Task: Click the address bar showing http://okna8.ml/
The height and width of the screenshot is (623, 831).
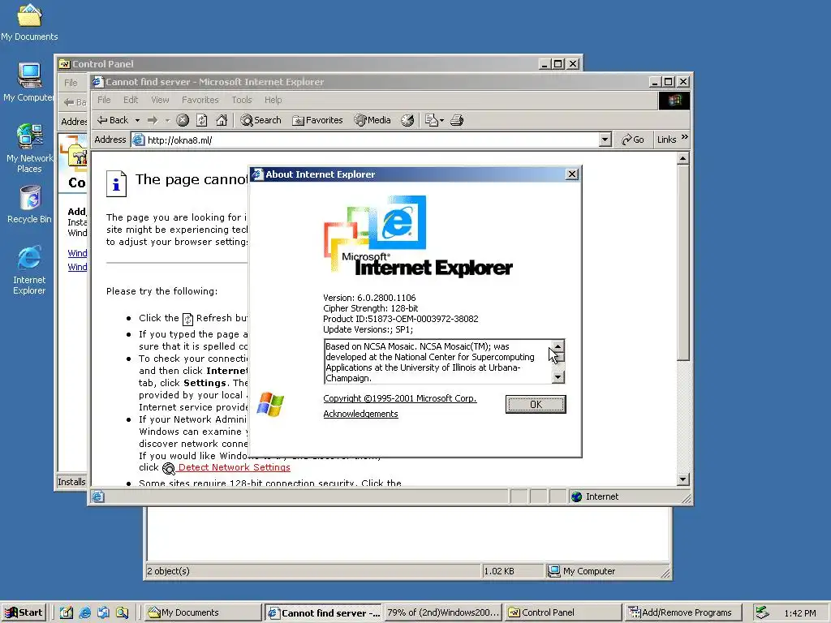Action: click(365, 140)
